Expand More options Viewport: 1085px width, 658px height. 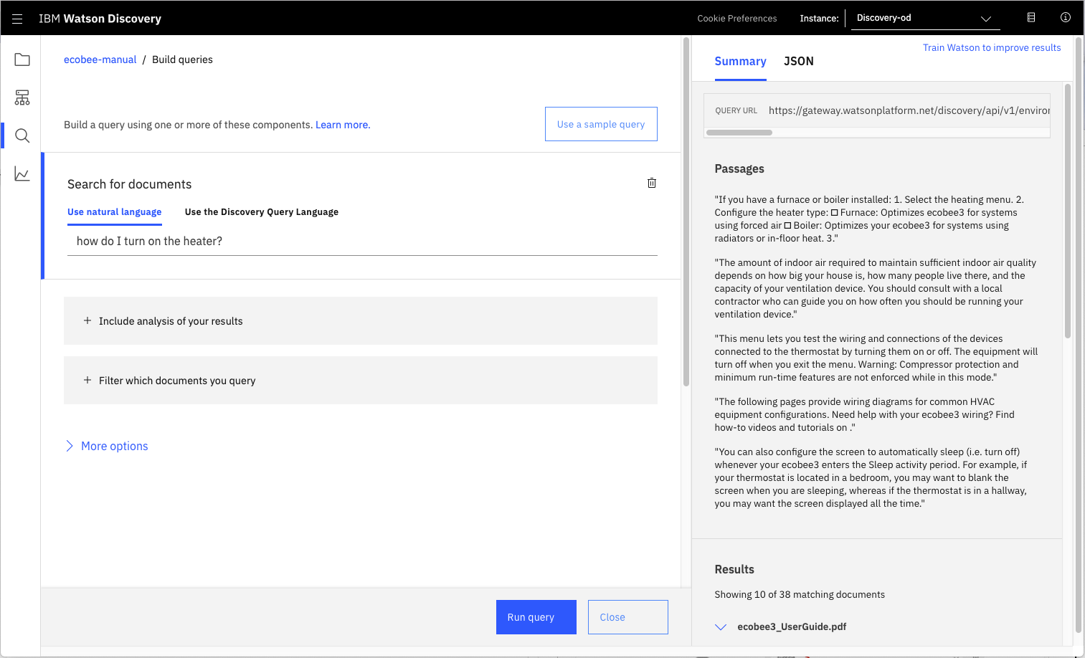107,446
